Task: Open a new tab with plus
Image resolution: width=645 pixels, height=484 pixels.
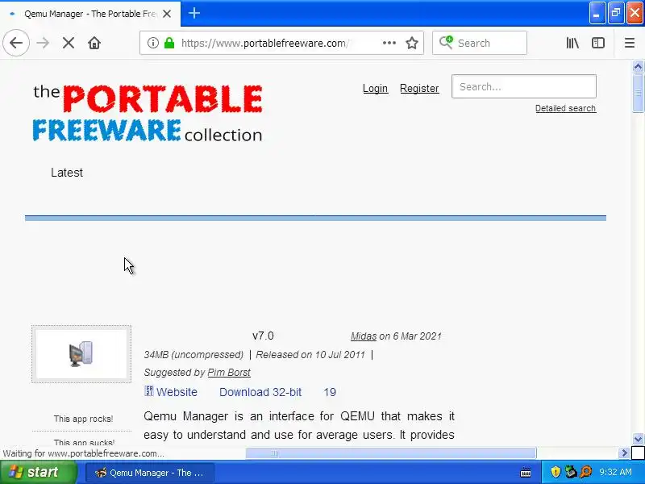Action: (x=194, y=13)
